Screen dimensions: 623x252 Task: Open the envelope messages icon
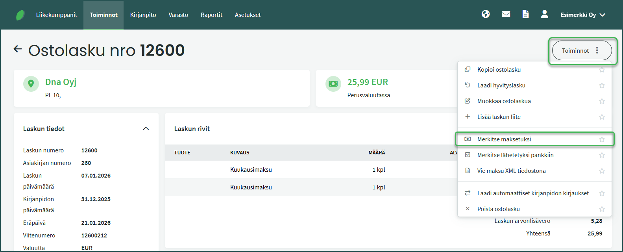506,15
